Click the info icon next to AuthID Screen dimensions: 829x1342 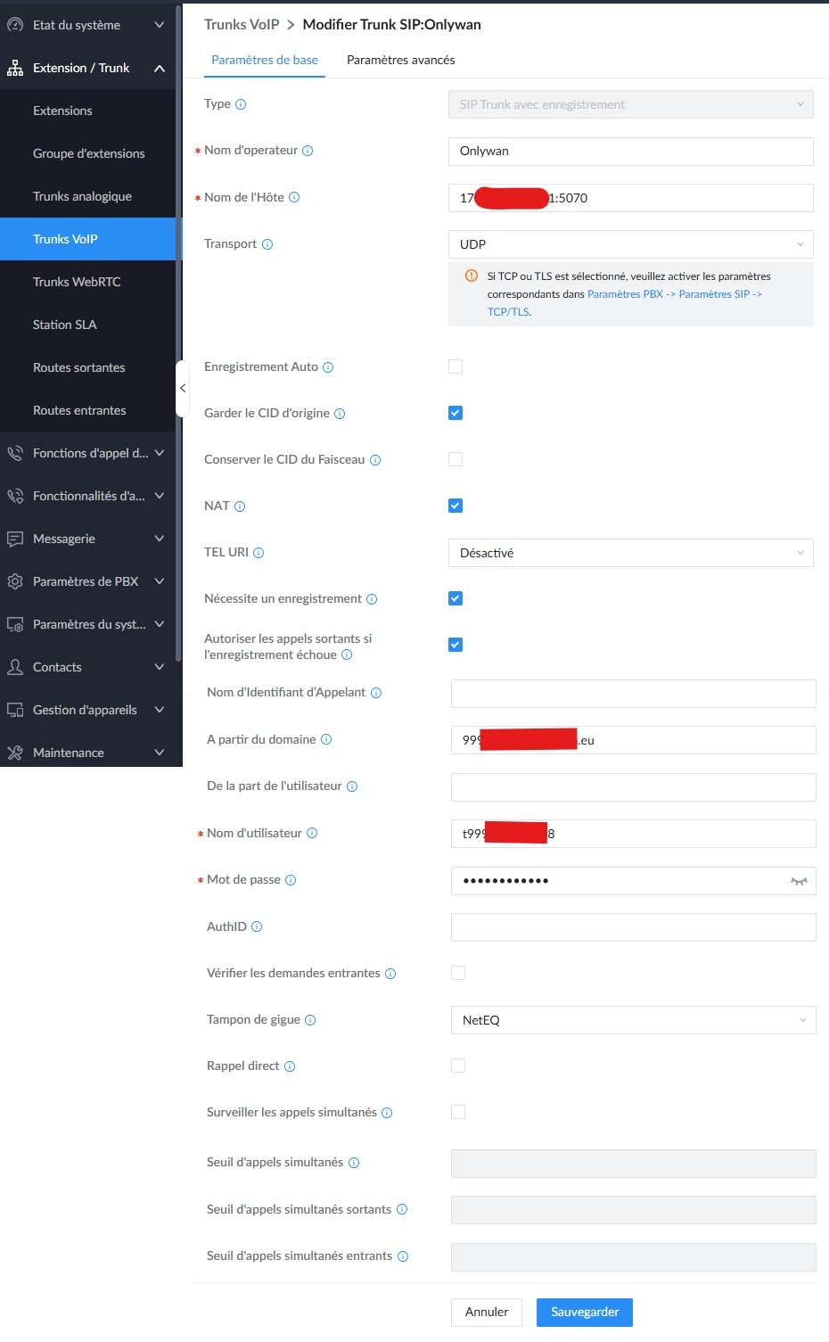[x=257, y=927]
